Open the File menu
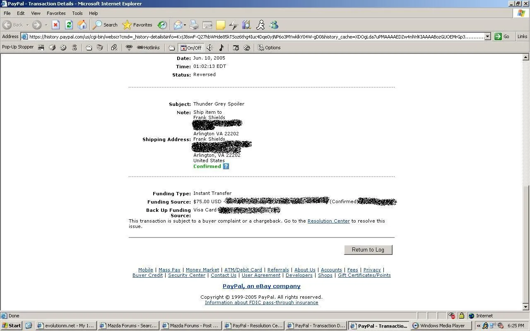 point(7,13)
